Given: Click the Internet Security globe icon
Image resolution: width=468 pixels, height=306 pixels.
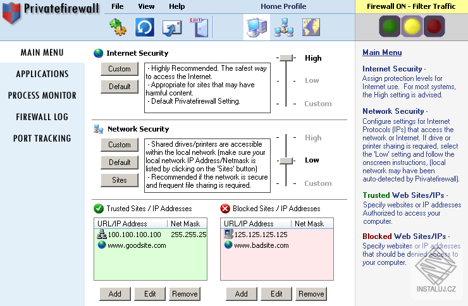Looking at the screenshot, I should click(98, 53).
